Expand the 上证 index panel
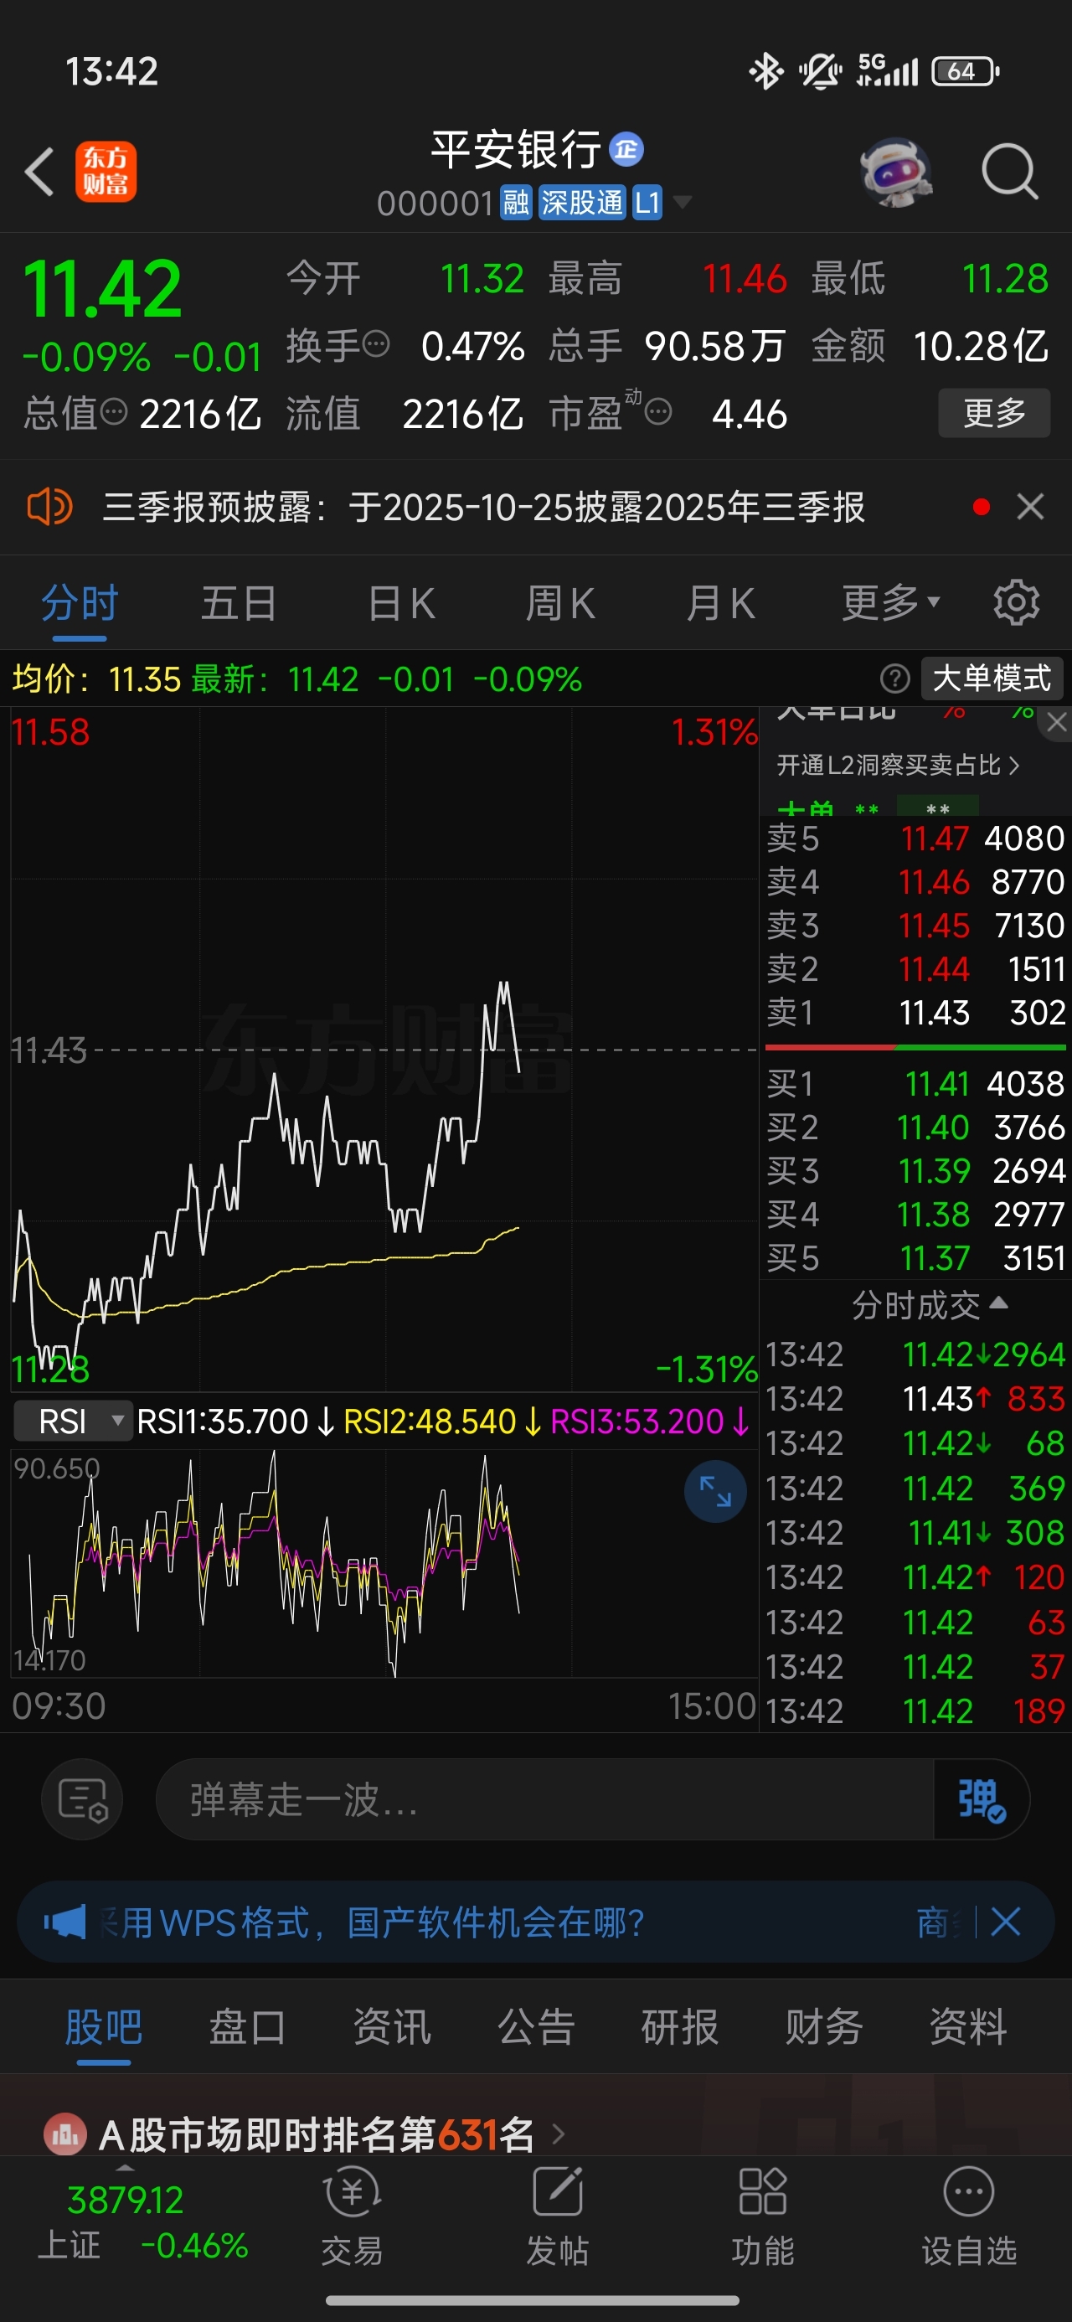The width and height of the screenshot is (1072, 2322). pyautogui.click(x=126, y=2166)
